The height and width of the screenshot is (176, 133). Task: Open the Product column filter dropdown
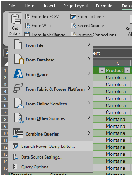(127, 70)
